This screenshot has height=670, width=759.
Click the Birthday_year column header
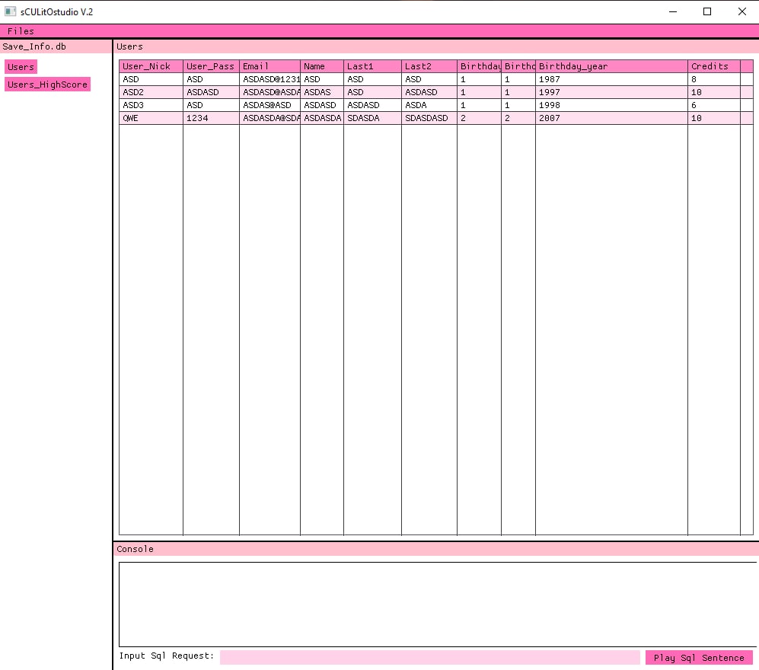point(611,66)
